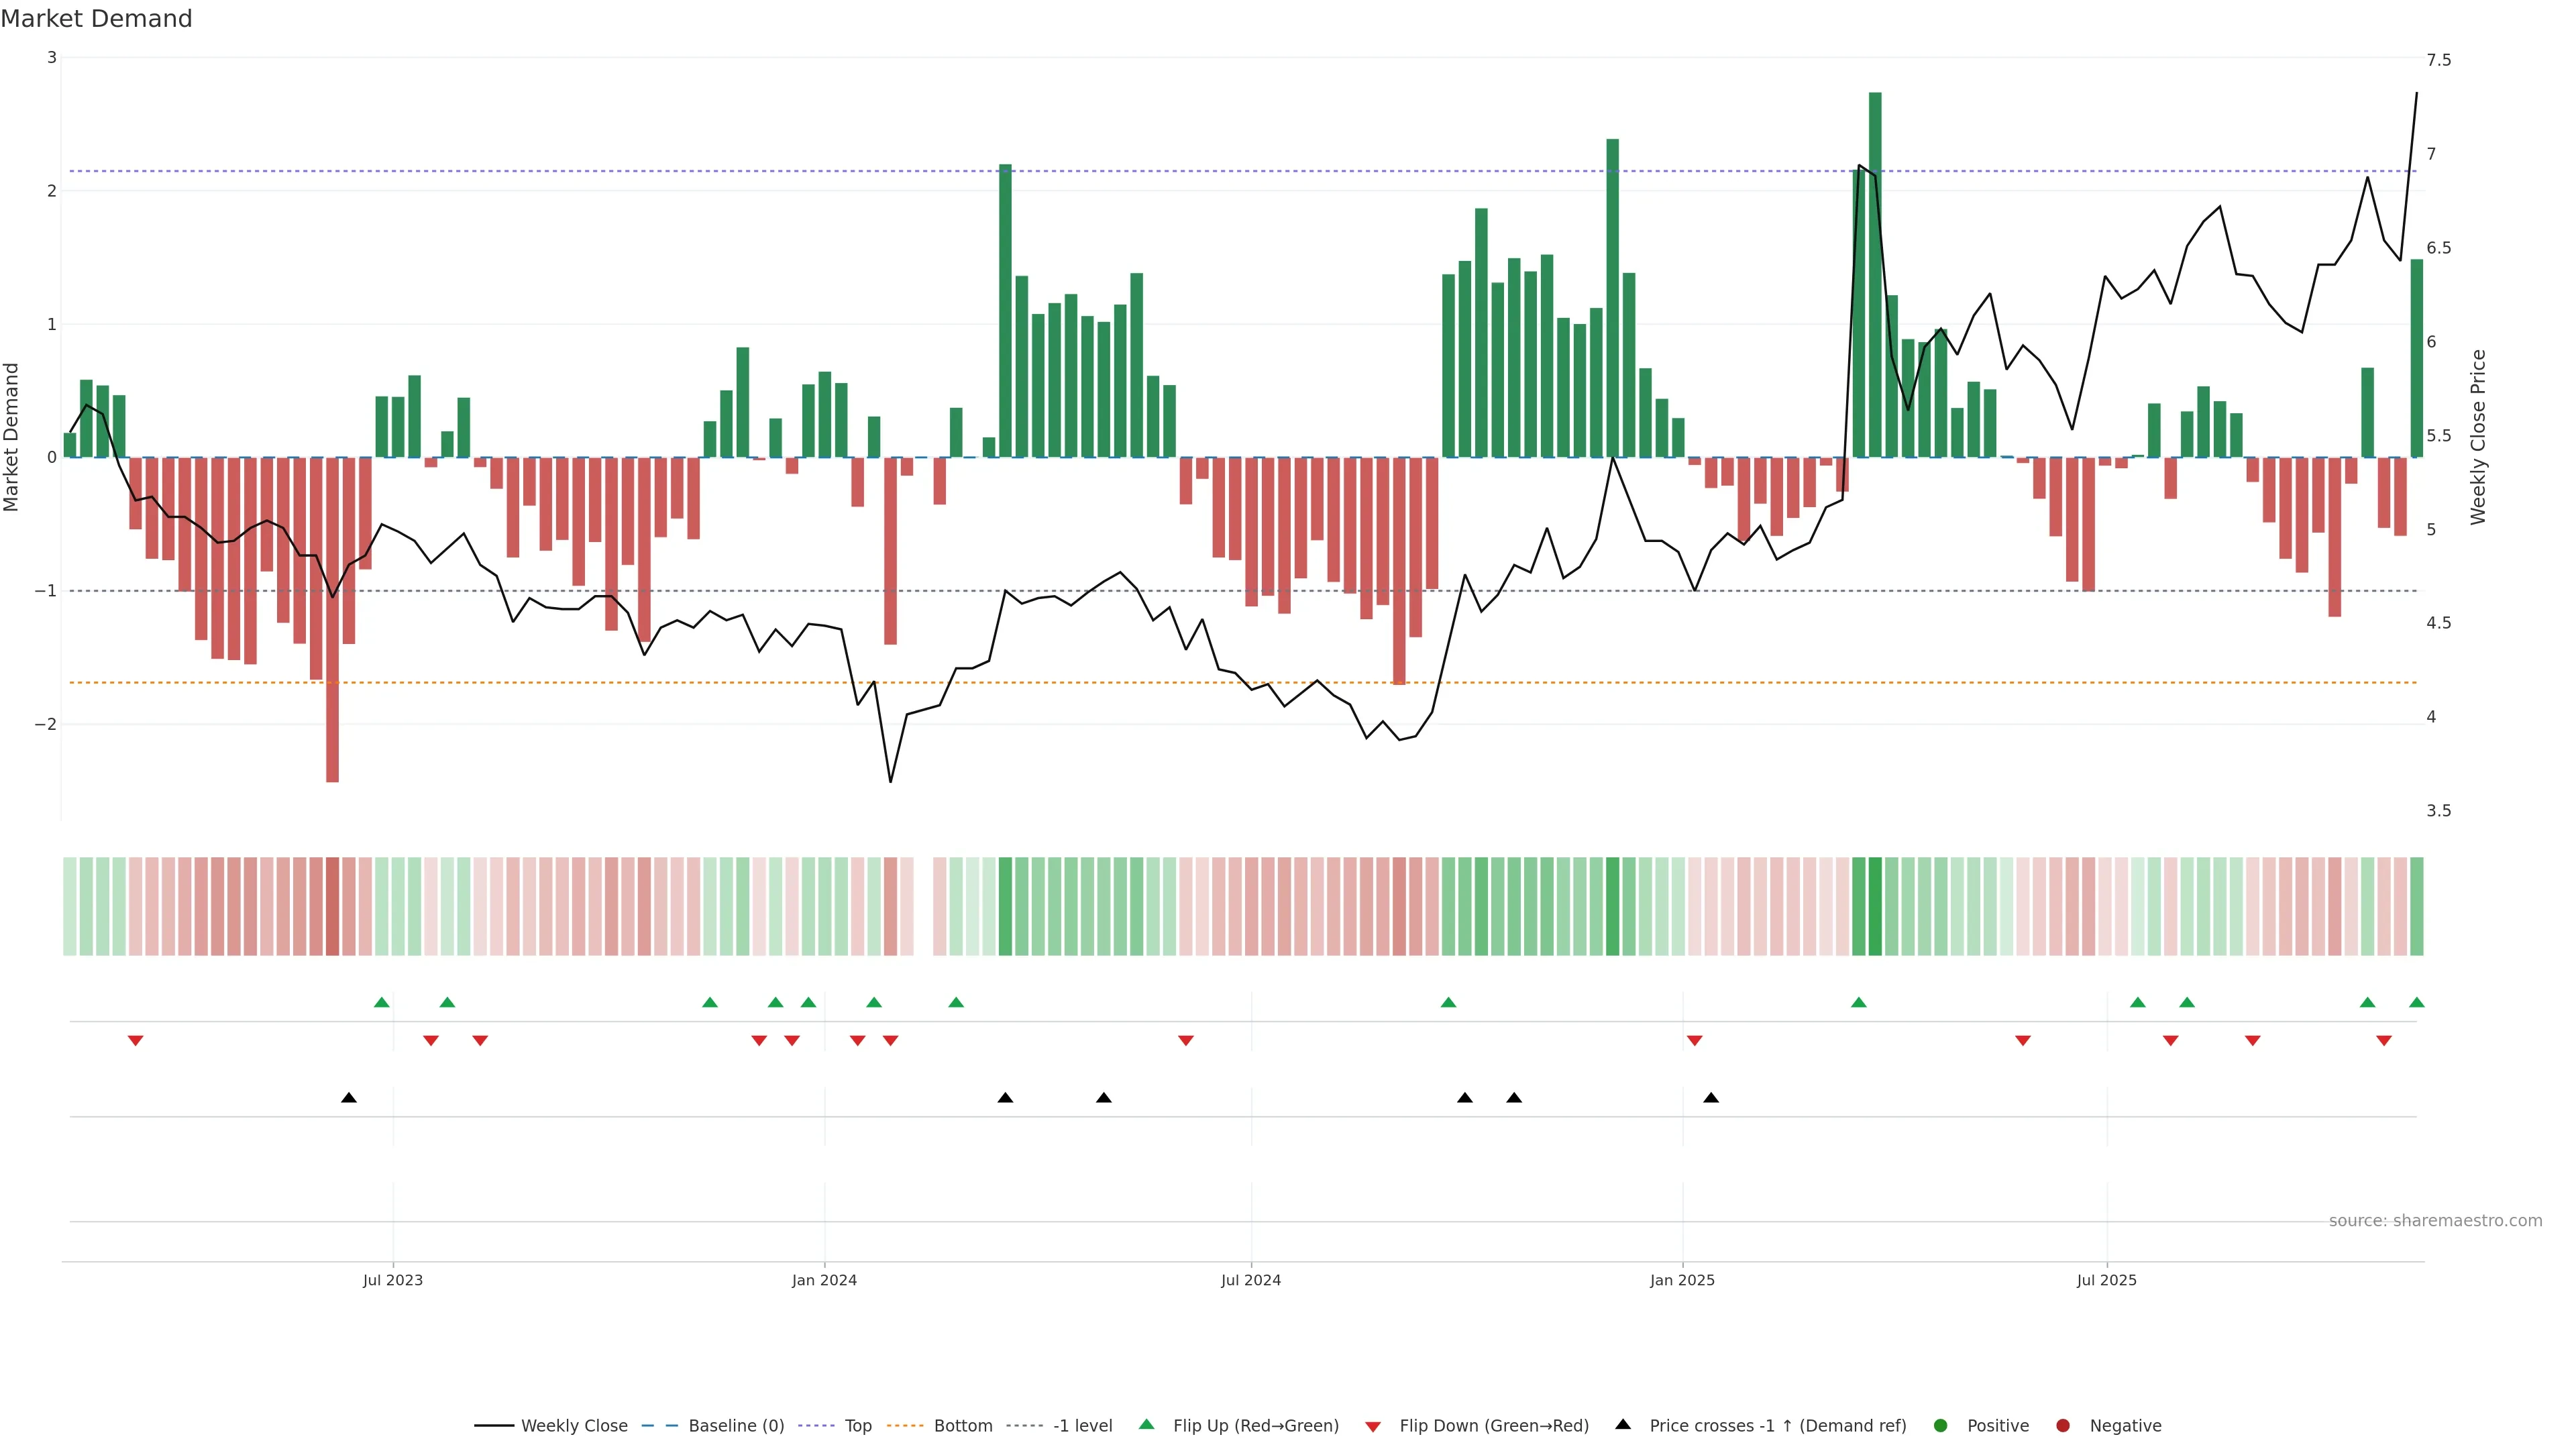Click the Bottom orange line legend item

tap(962, 1426)
